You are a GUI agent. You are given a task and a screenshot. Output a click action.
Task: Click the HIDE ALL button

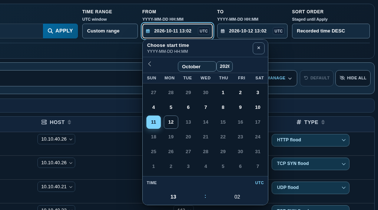pos(353,78)
